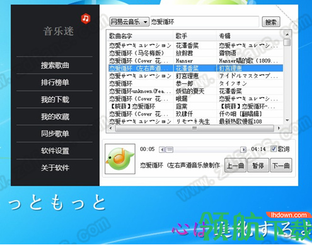
Task: Click the red music note logo icon
Action: click(x=86, y=18)
